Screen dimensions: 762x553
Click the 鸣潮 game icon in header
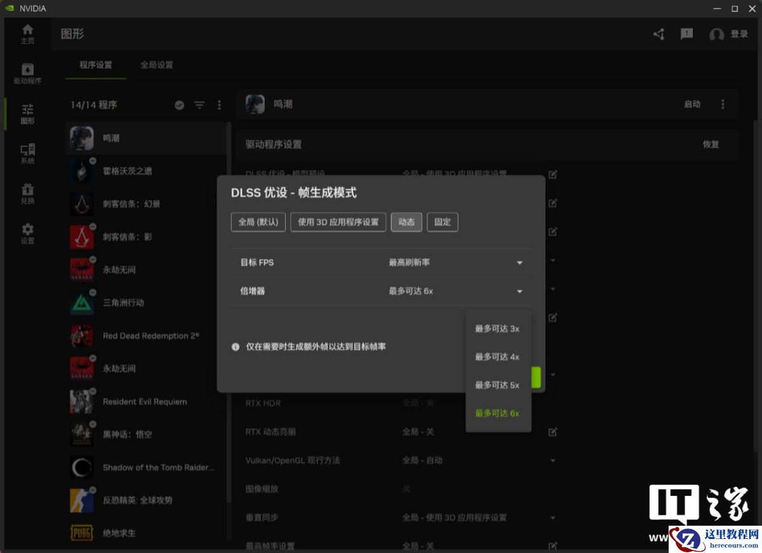pos(255,104)
